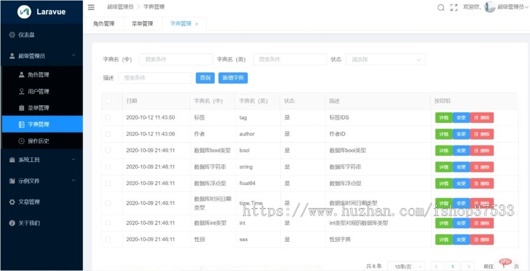Viewport: 530px width, 271px height.
Task: Open 操作历史 in the sidebar
Action: (42, 141)
